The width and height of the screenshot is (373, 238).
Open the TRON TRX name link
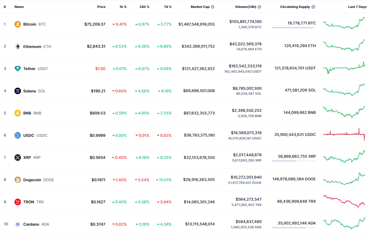(x=34, y=202)
